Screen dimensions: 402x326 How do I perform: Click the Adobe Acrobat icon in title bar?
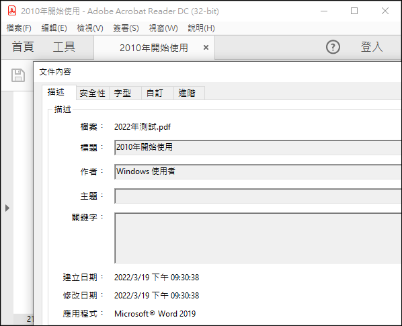12,11
